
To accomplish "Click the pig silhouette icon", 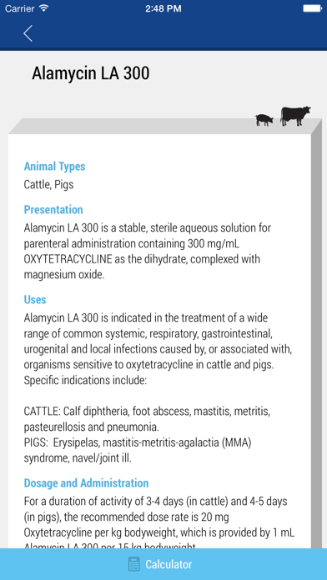I will pos(264,120).
